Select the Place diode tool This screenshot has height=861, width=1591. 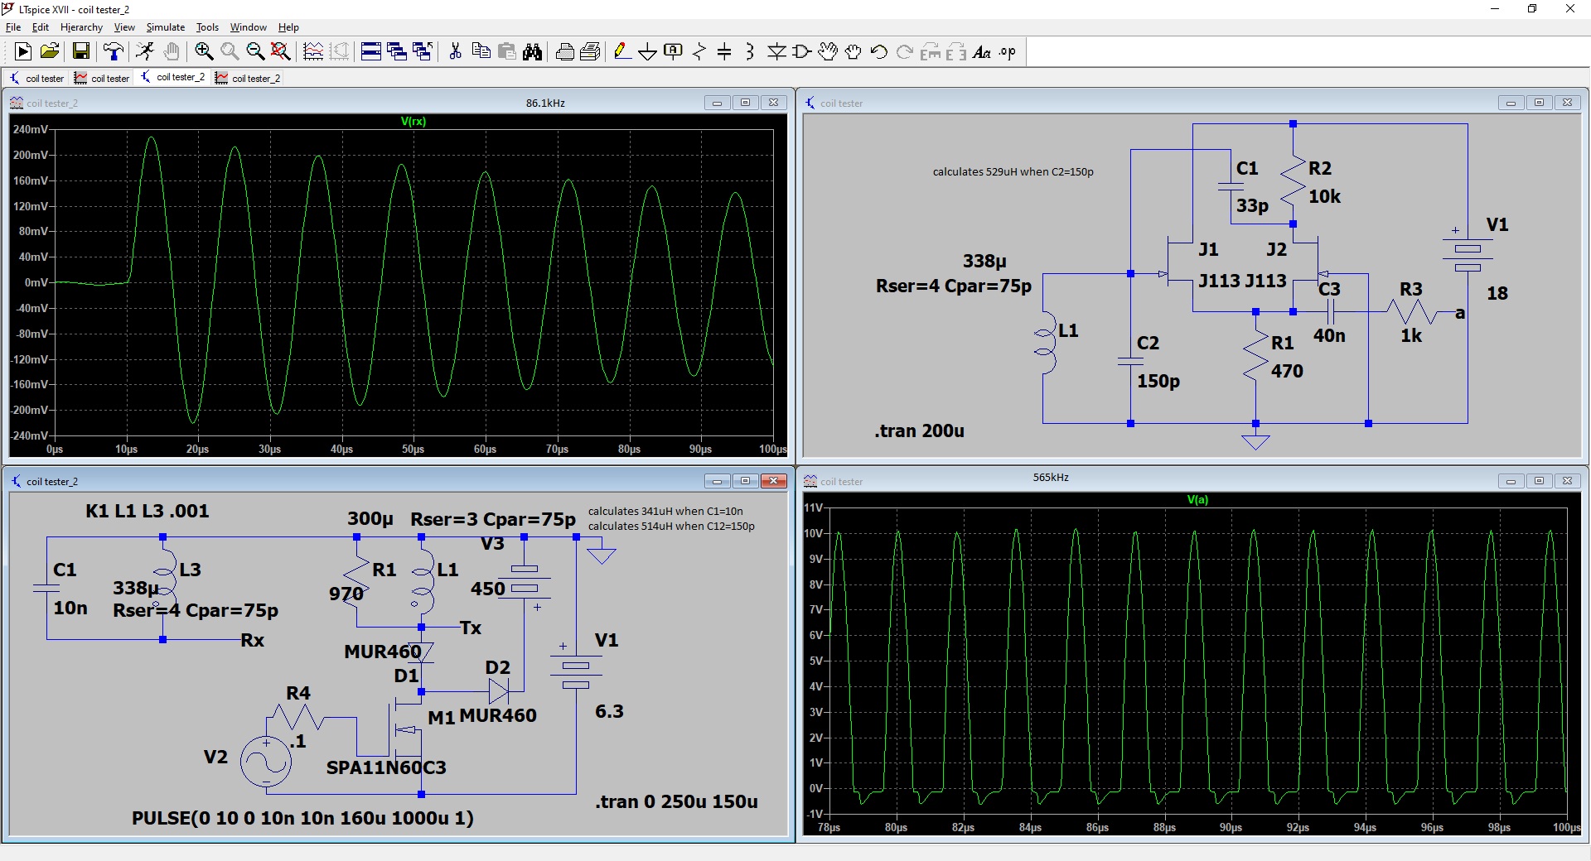coord(776,52)
